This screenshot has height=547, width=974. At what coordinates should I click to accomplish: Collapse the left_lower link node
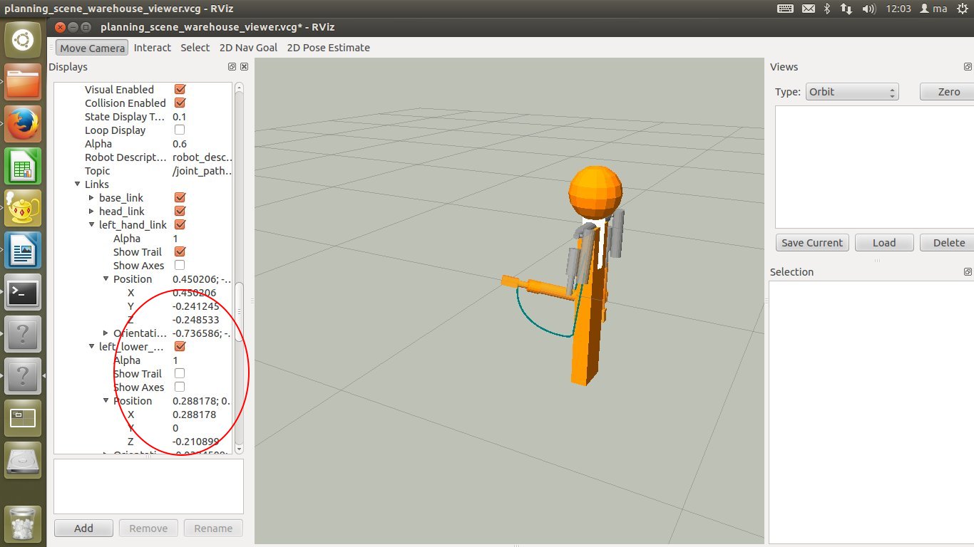pyautogui.click(x=91, y=347)
